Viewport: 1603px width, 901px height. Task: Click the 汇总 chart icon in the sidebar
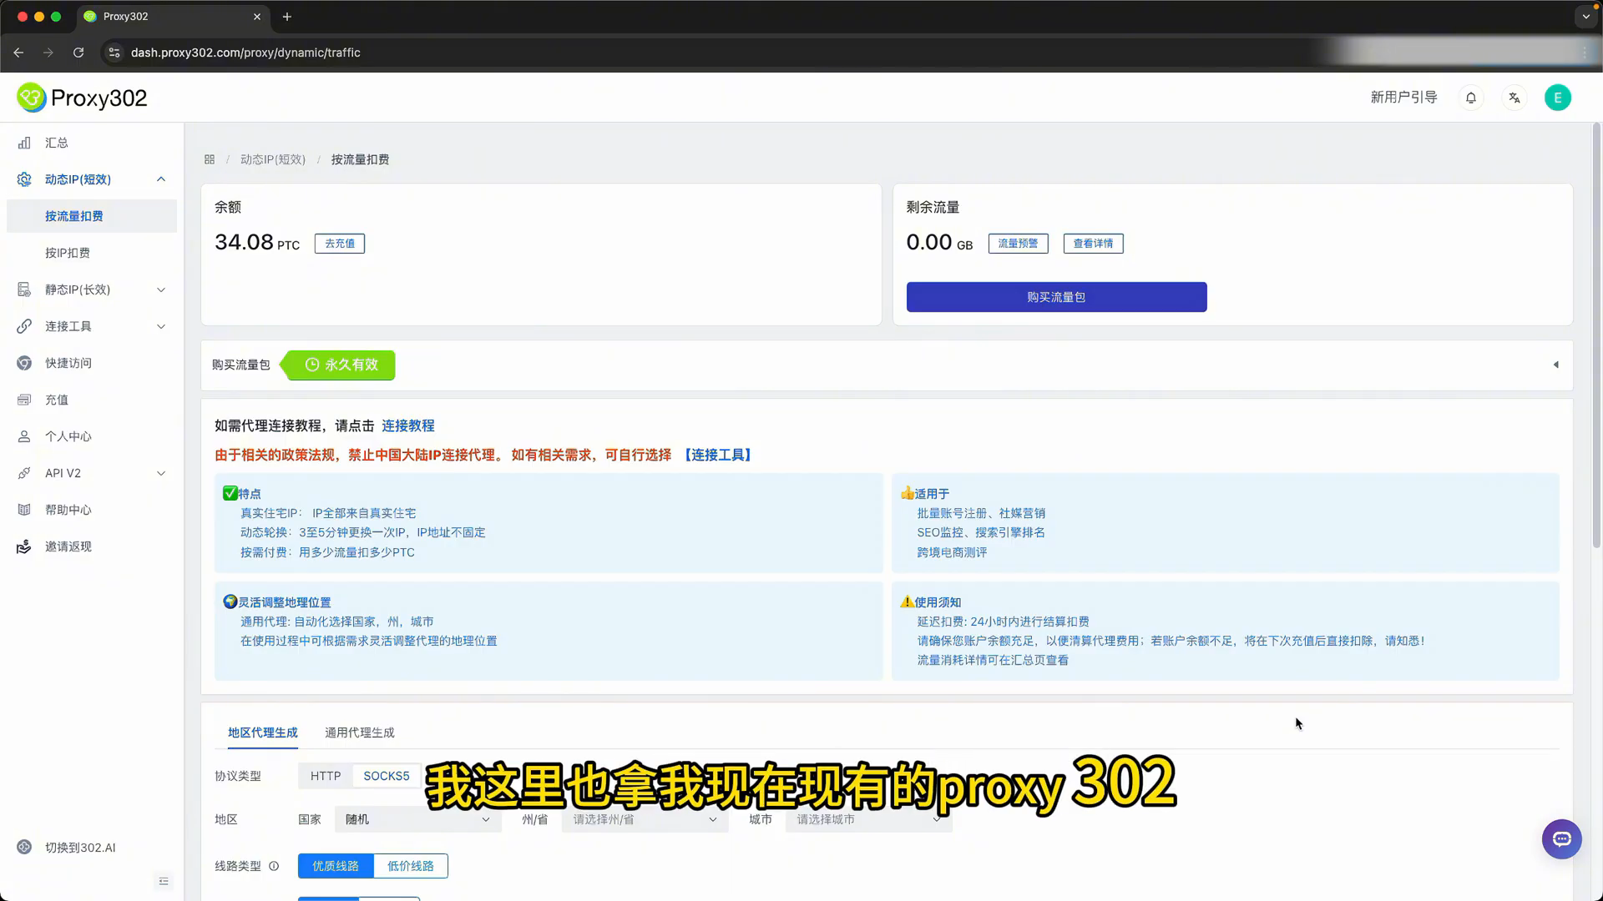click(24, 143)
